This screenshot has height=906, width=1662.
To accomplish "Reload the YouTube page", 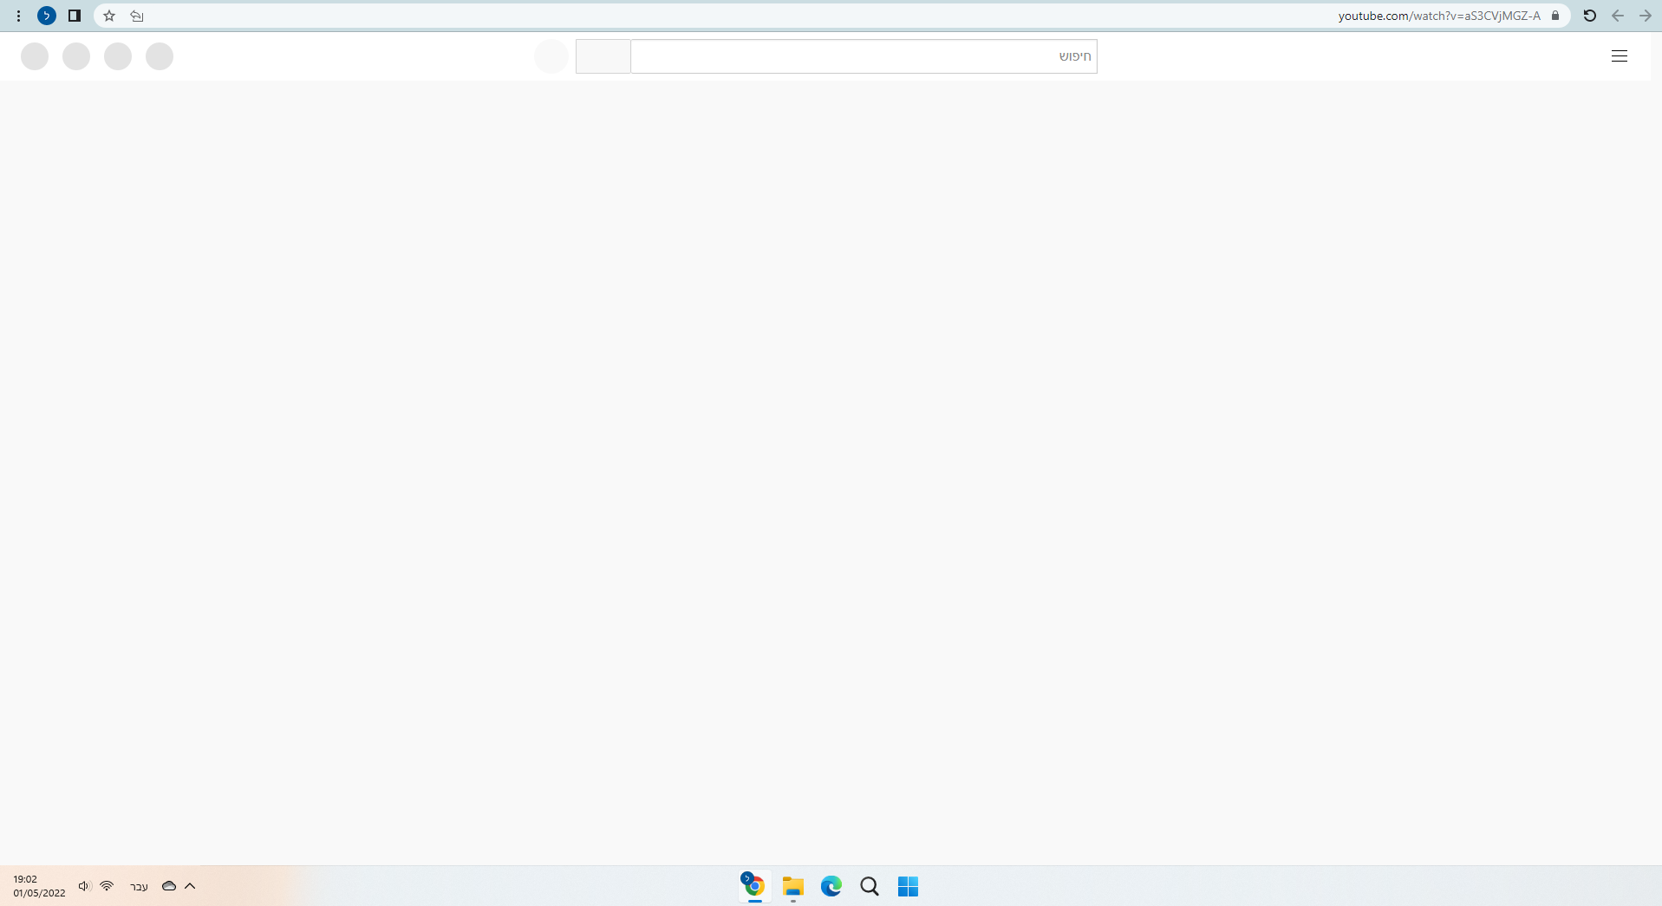I will [x=1590, y=16].
